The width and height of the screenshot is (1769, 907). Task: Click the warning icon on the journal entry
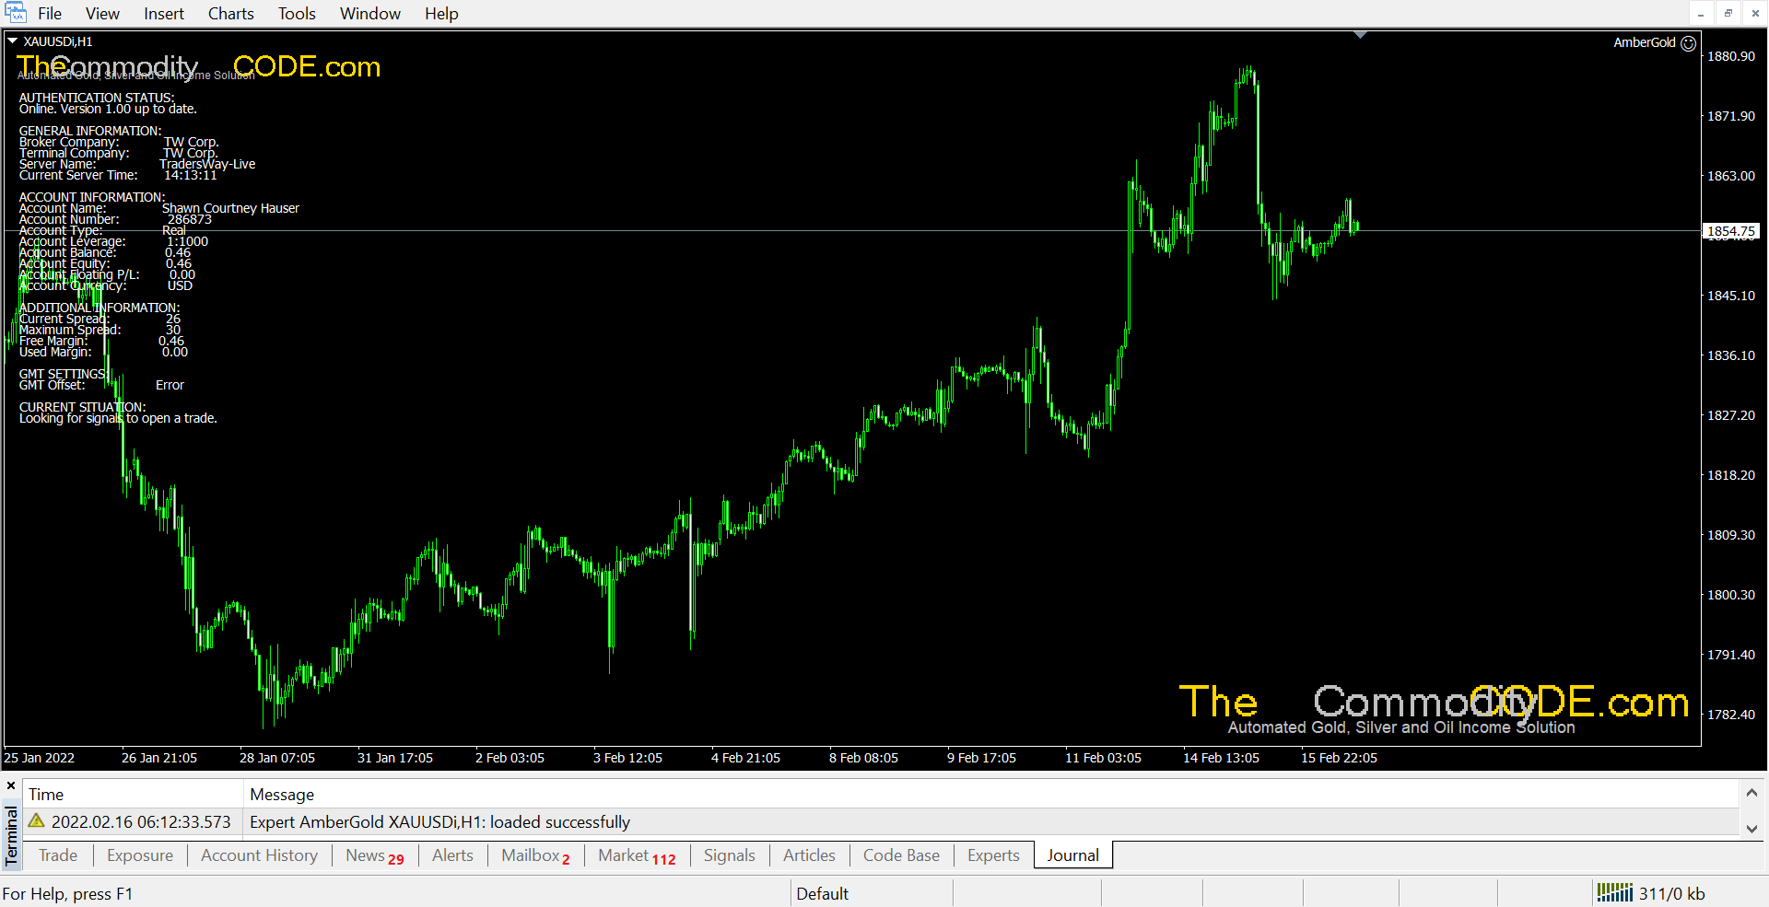[37, 821]
